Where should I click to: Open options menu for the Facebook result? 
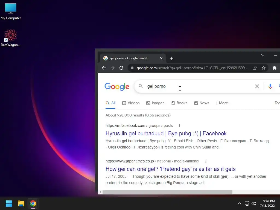(x=180, y=126)
